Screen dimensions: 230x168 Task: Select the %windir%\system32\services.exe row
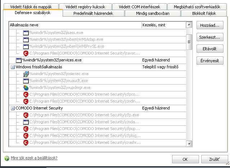click(98, 60)
